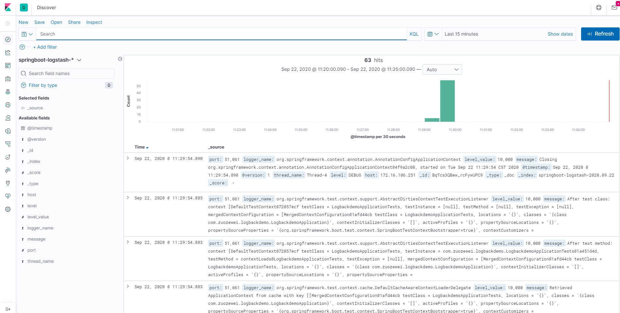Expand the 11:29:54.885 log row

point(128,198)
